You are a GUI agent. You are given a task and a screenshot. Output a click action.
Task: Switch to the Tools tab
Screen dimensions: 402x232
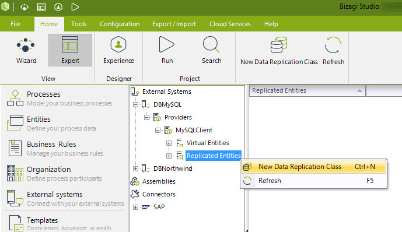(79, 24)
